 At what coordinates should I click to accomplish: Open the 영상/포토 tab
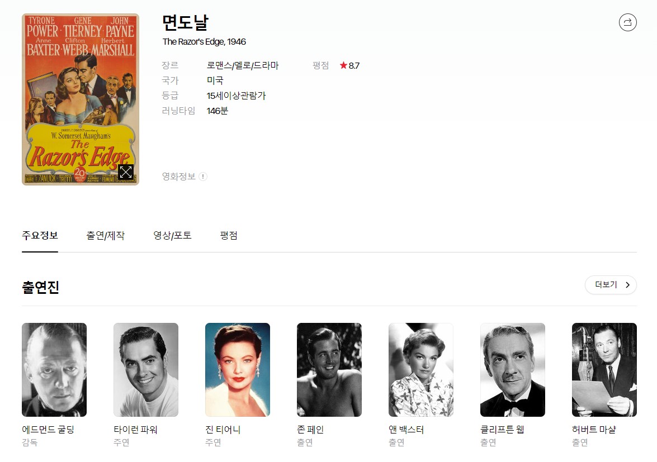[172, 236]
